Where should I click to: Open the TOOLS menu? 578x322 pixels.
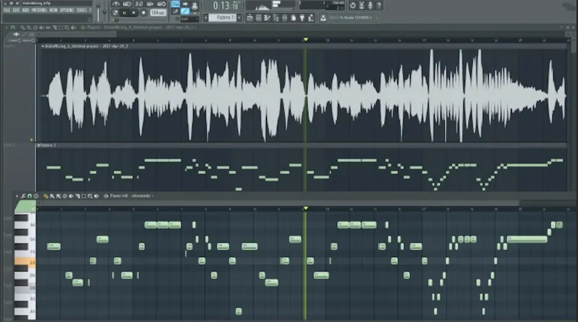pyautogui.click(x=82, y=10)
